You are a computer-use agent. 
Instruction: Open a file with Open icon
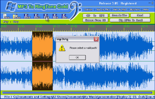pos(17,16)
